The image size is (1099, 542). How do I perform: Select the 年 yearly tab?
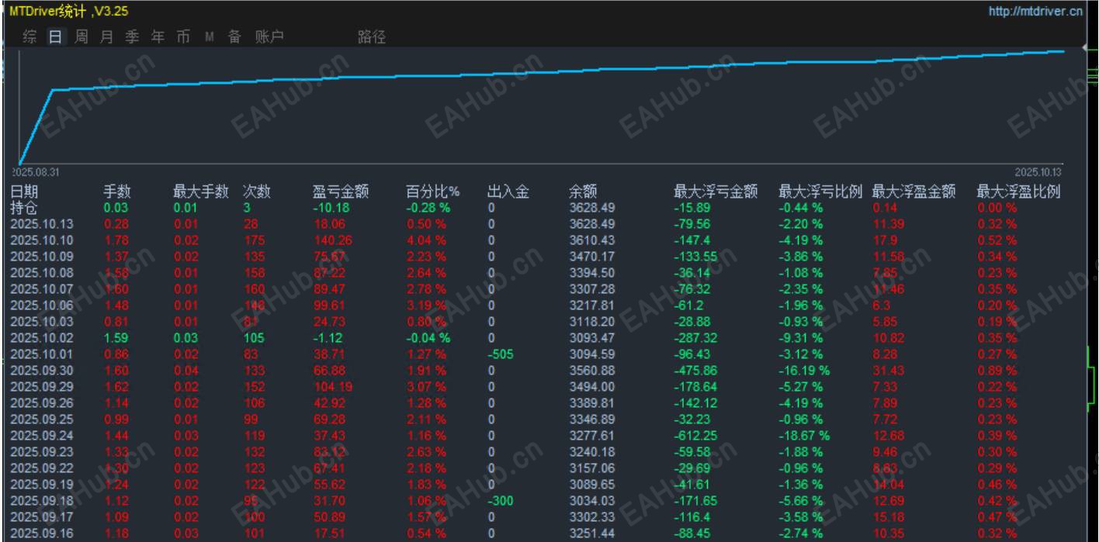click(x=158, y=36)
